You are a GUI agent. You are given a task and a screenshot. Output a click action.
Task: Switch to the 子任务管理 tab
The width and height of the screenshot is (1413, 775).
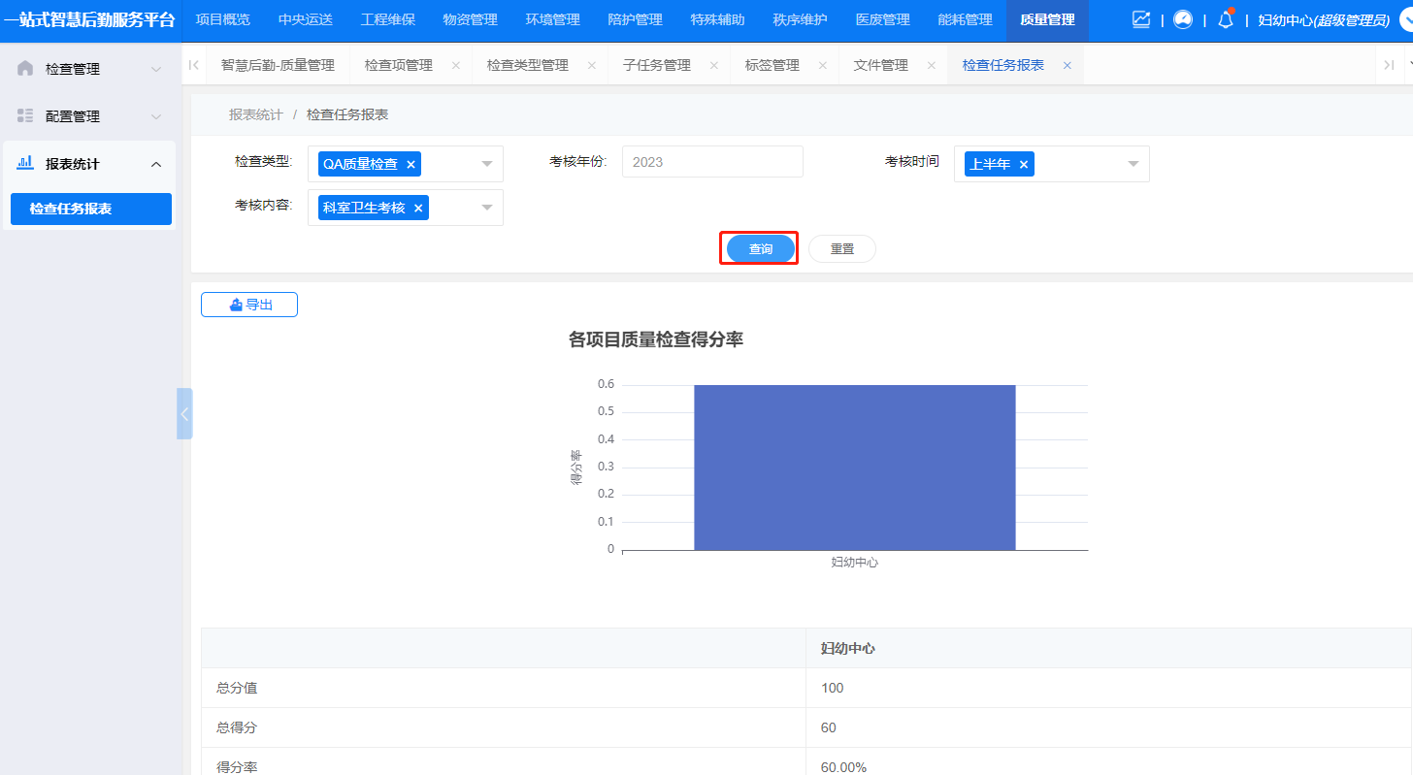[x=657, y=66]
